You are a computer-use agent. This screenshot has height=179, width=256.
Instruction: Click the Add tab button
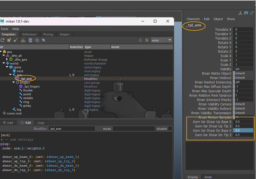[8, 122]
